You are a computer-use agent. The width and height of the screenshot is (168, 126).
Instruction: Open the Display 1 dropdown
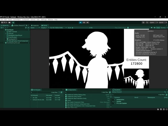[45, 28]
